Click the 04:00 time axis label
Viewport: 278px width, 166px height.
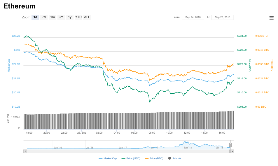coord(117,133)
